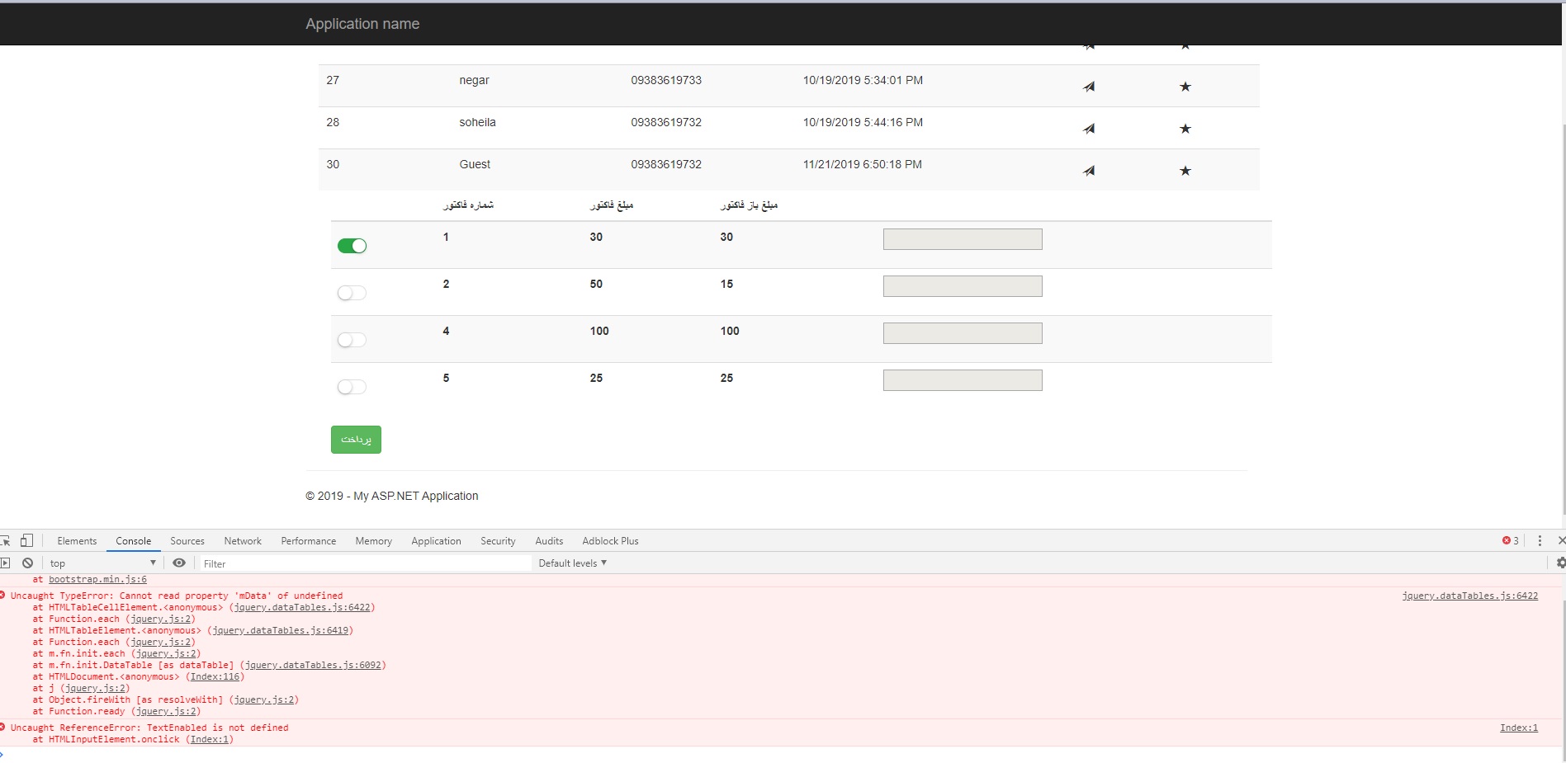Open the 'top' JavaScript context dropdown

coord(102,563)
